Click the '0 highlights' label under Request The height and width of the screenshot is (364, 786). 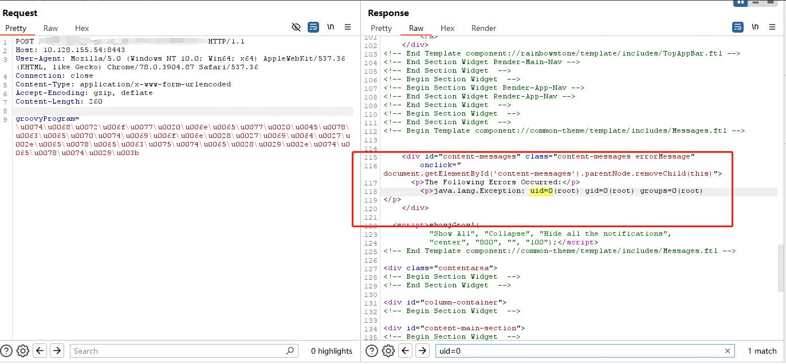(332, 351)
